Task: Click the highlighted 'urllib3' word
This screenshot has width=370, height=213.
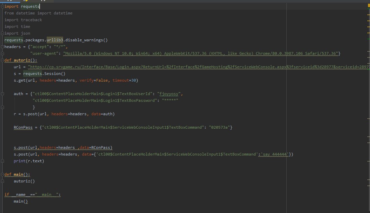Action: click(55, 40)
